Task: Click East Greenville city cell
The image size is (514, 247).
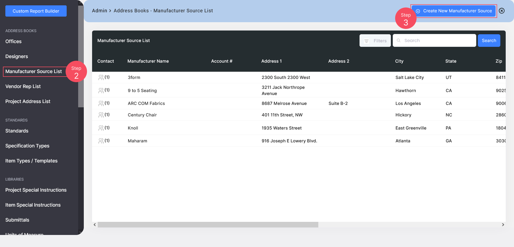Action: click(x=411, y=128)
